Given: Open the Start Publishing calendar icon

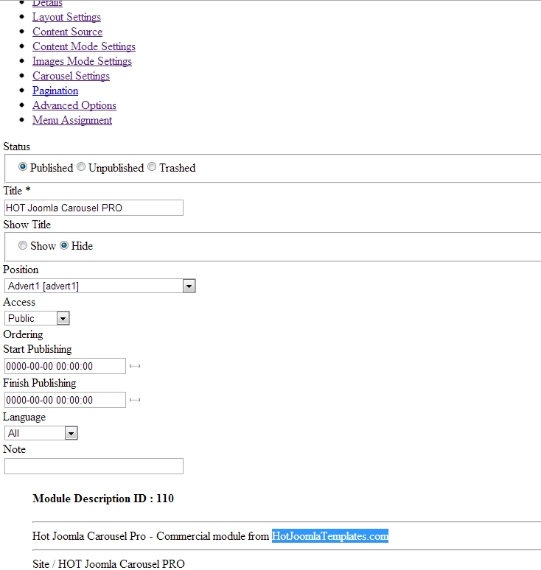Looking at the screenshot, I should 135,366.
